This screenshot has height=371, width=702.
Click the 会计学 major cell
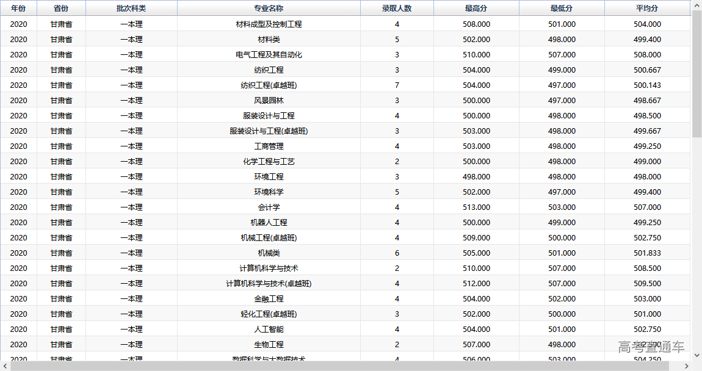269,207
